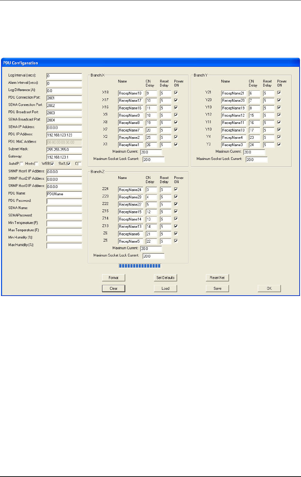Uncheck Power ON for receptacle Y21
Viewport: 301px width, 477px height.
click(x=279, y=93)
